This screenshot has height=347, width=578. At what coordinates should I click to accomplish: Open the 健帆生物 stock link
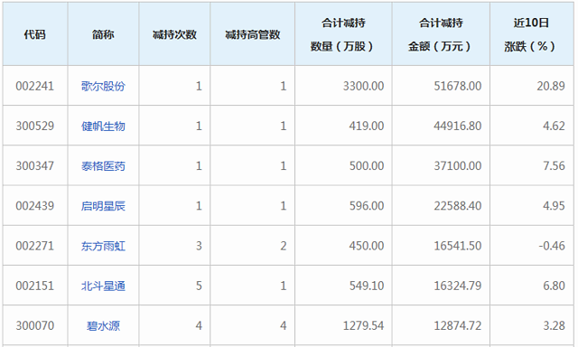tap(103, 127)
